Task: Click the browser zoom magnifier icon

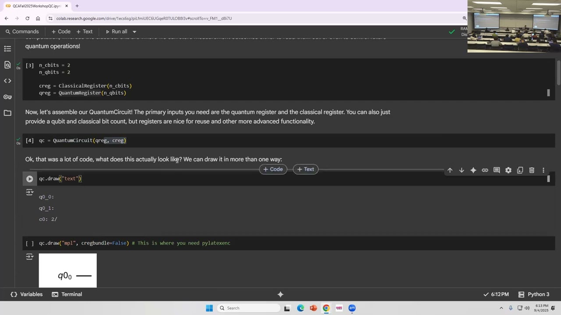Action: [464, 18]
